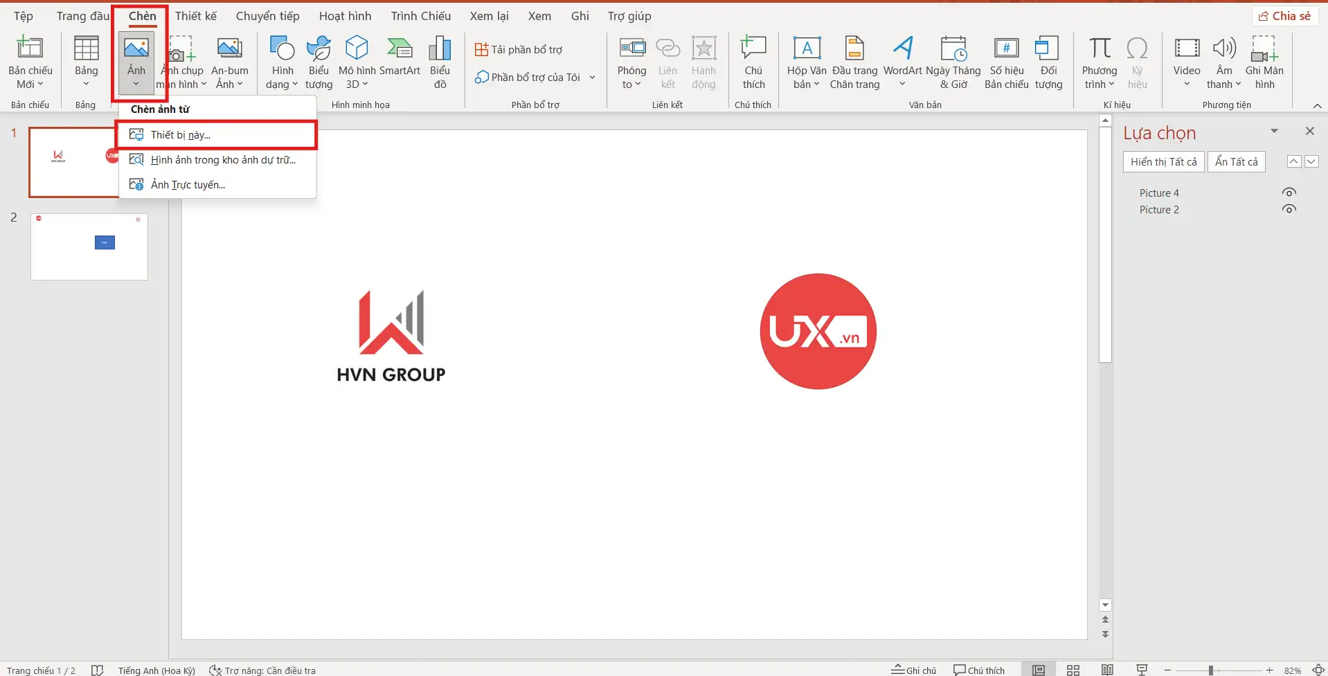Open the Lựa chọn pane options arrow

click(x=1274, y=131)
